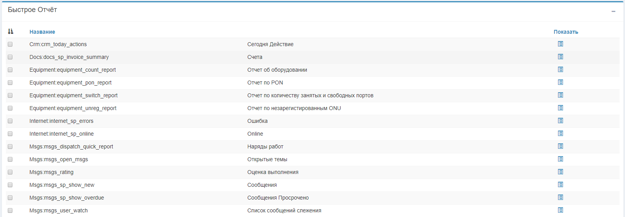The height and width of the screenshot is (217, 625).
Task: Click show icon for Msgs:msgs_dispatch_quick_report
Action: [x=560, y=146]
